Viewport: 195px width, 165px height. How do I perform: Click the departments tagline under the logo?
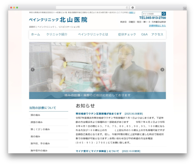click(54, 27)
